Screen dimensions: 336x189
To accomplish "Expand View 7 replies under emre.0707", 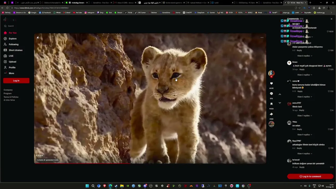I will pyautogui.click(x=305, y=115).
